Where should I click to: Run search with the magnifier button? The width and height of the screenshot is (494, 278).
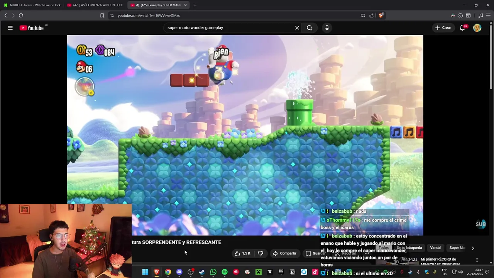(x=310, y=28)
